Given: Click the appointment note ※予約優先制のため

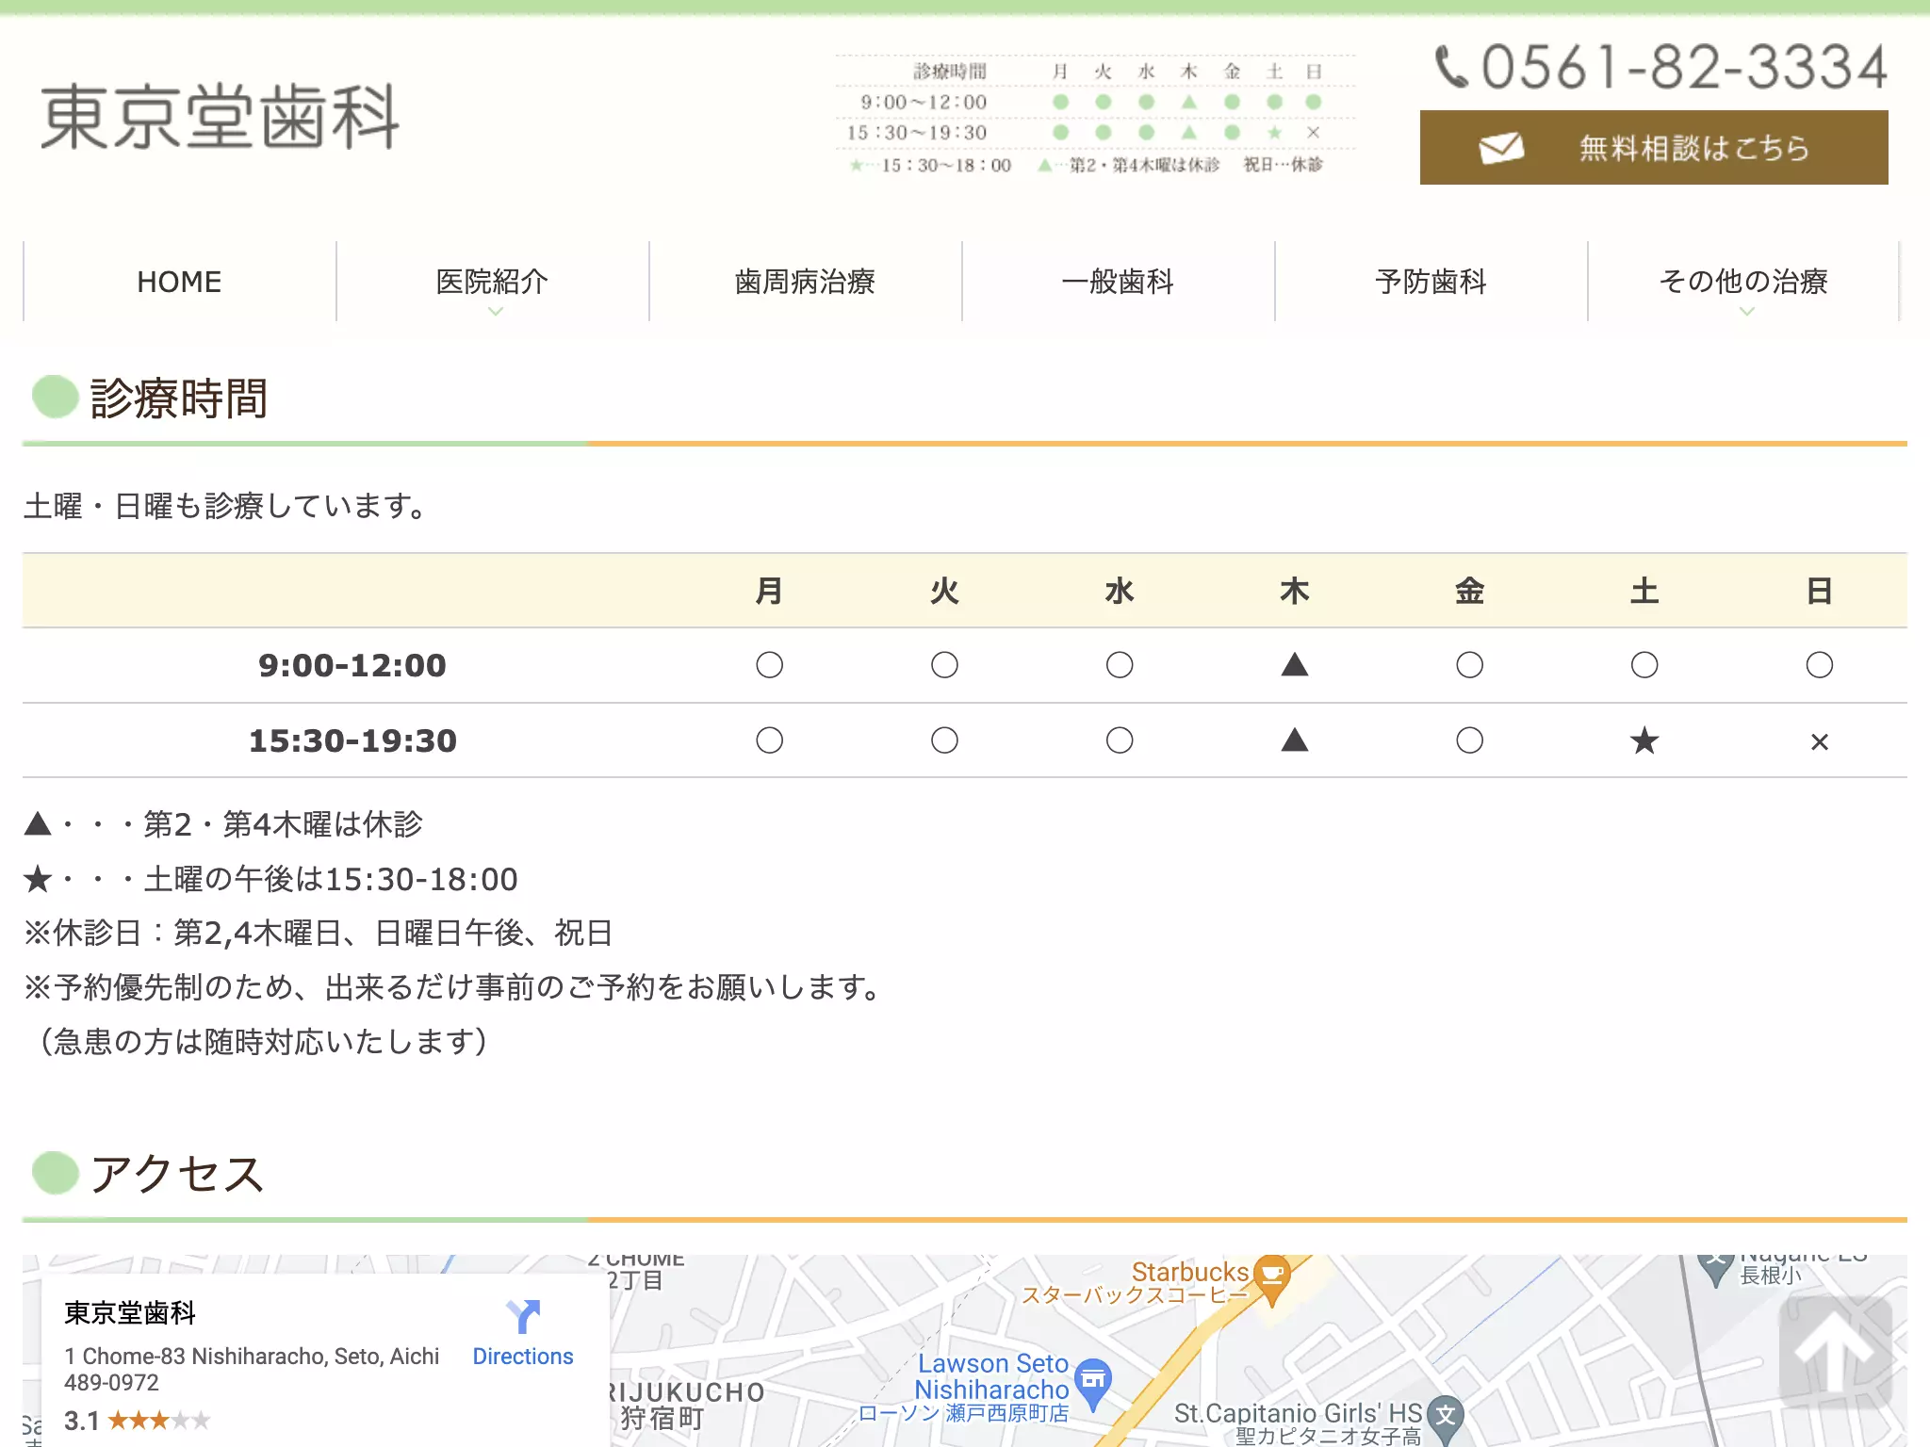Looking at the screenshot, I should [454, 987].
